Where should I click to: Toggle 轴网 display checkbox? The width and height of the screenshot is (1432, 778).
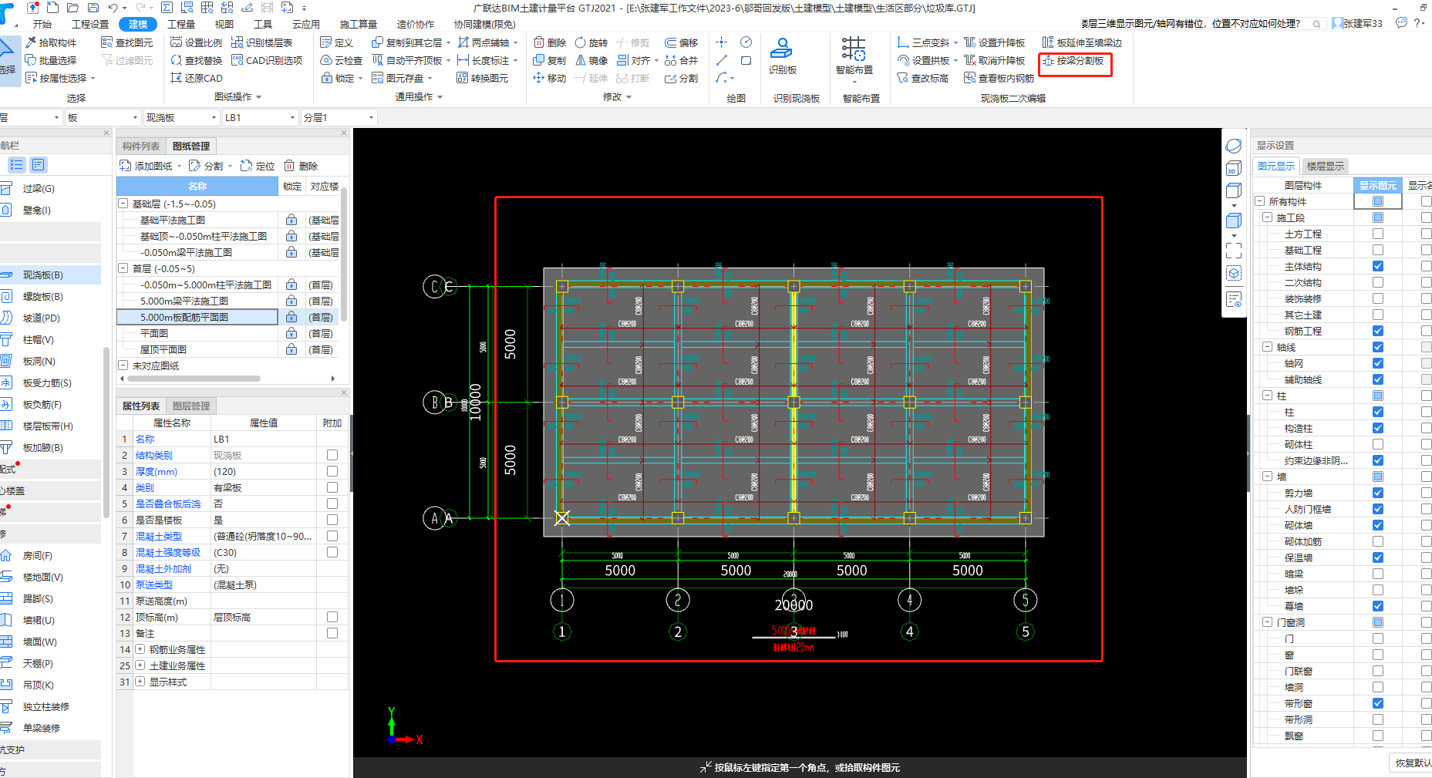click(1377, 363)
